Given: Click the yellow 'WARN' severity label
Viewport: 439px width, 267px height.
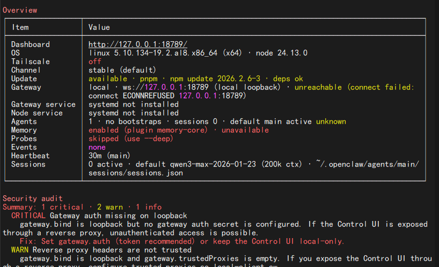Looking at the screenshot, I should point(20,250).
